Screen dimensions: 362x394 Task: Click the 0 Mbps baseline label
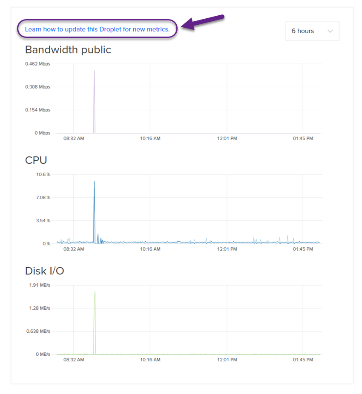pyautogui.click(x=43, y=133)
